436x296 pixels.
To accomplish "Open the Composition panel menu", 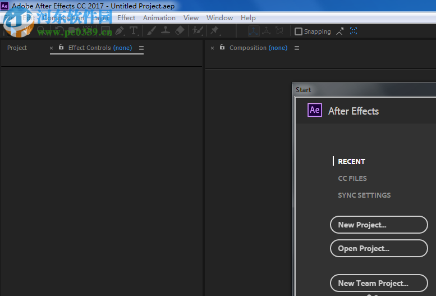I will [297, 48].
